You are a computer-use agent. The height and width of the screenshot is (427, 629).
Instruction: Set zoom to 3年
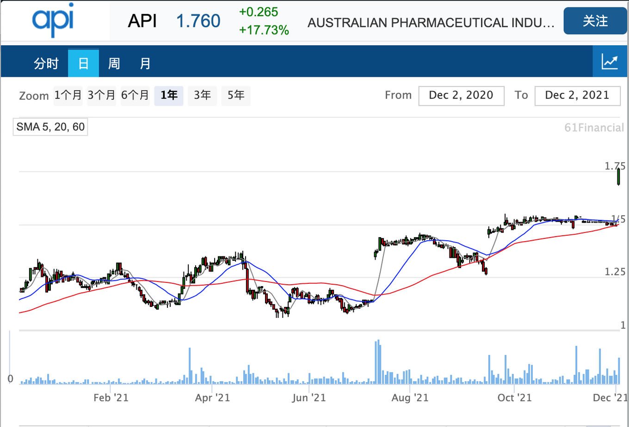pyautogui.click(x=202, y=96)
